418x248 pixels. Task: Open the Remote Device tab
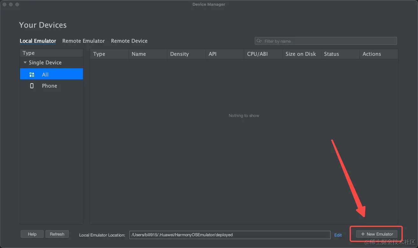[x=129, y=41]
